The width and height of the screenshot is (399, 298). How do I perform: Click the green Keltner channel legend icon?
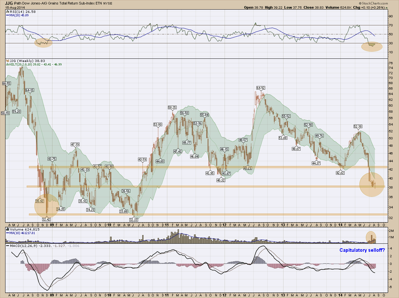(x=7, y=64)
